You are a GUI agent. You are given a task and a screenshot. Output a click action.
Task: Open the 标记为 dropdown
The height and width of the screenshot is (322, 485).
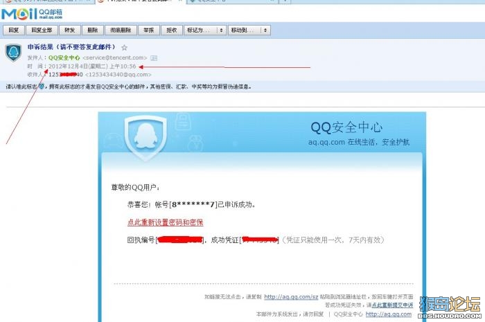[x=205, y=30]
